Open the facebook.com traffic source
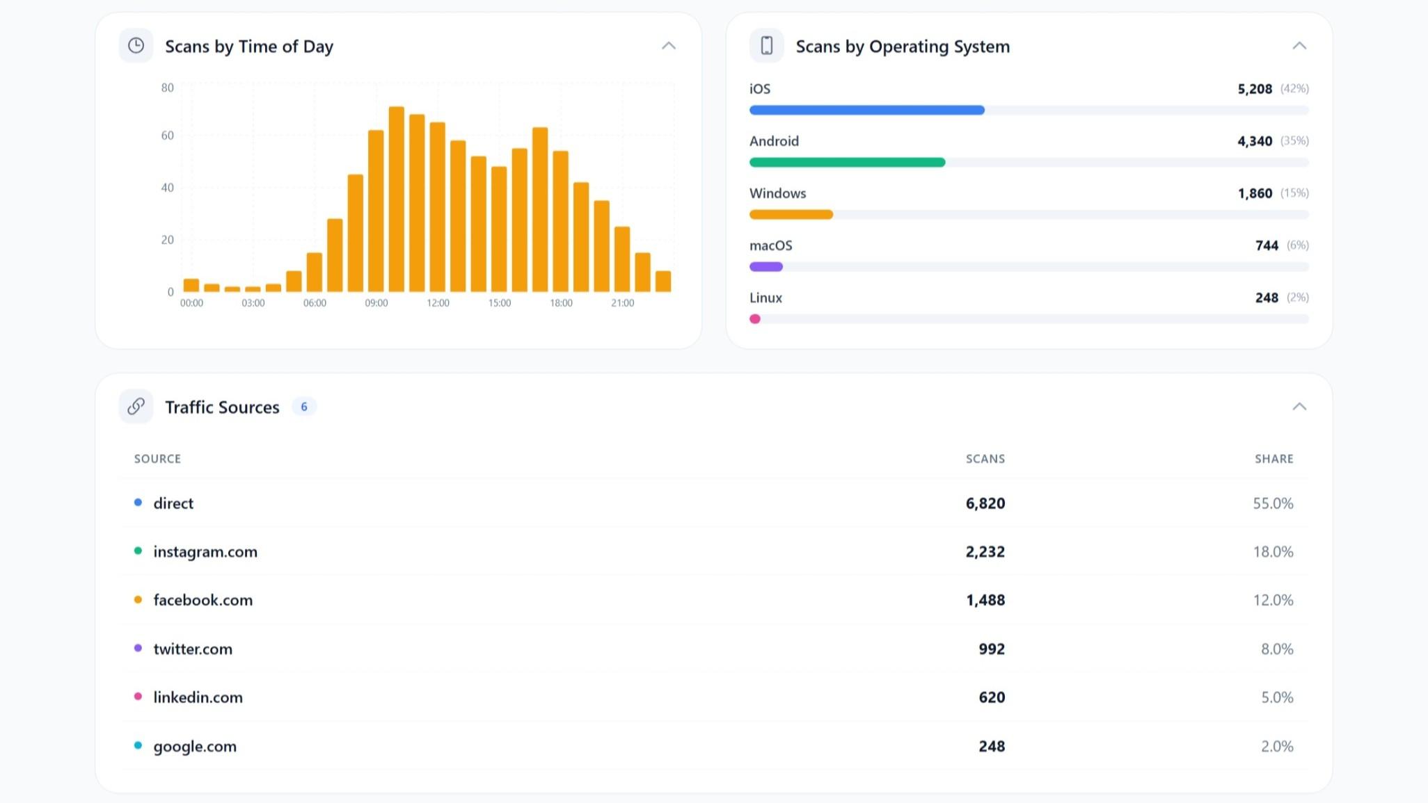 (203, 599)
